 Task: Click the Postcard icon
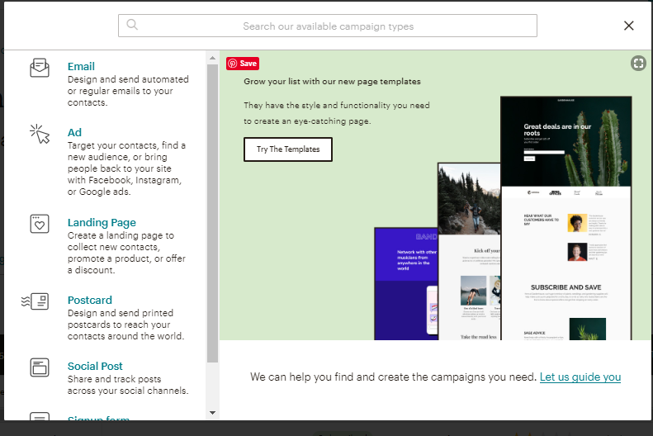tap(35, 301)
